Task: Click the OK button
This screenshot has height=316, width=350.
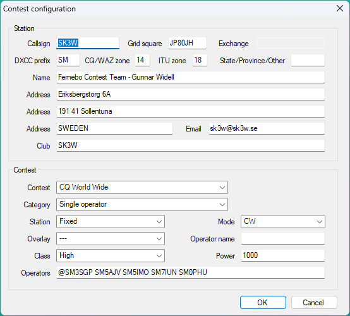Action: pos(263,302)
